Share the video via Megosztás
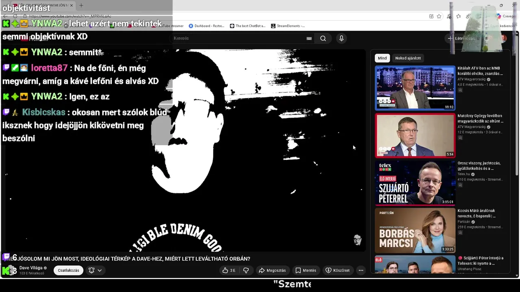Screen dimensions: 520x292 272,271
